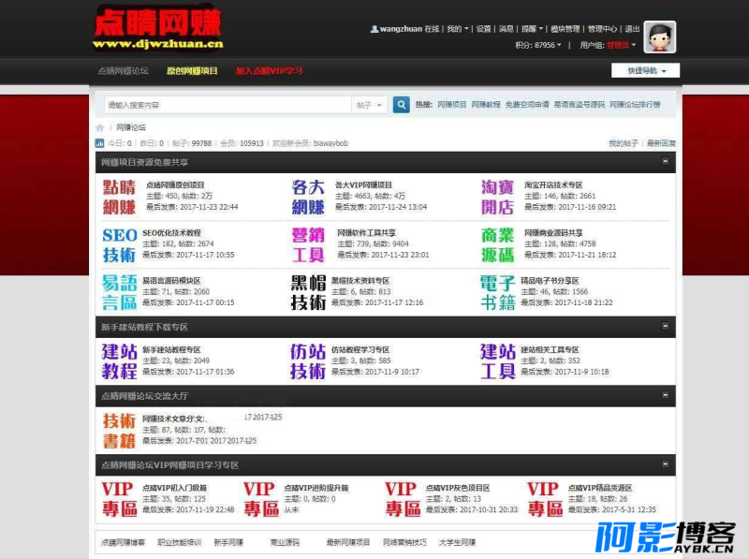Collapse the 点睛网赚论坛交流大厅 section
The image size is (749, 559).
[x=665, y=395]
